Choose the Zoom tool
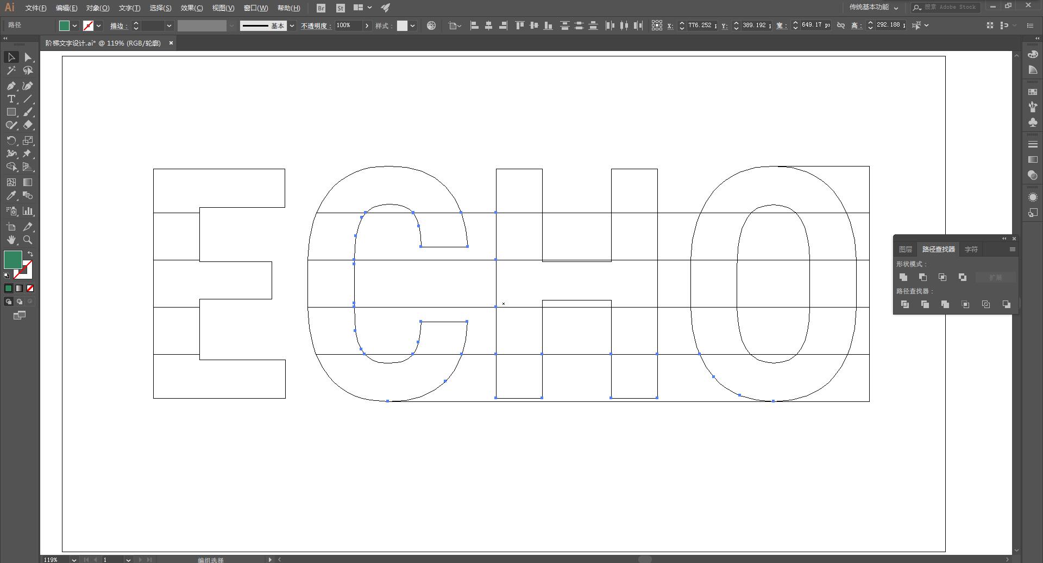 [28, 240]
